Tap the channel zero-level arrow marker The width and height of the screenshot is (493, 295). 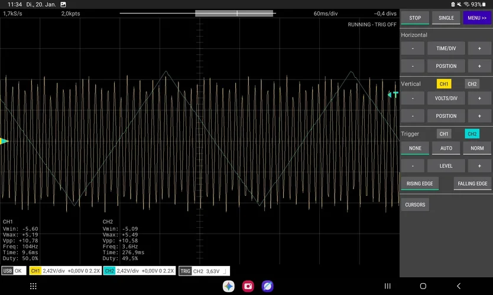pos(4,141)
